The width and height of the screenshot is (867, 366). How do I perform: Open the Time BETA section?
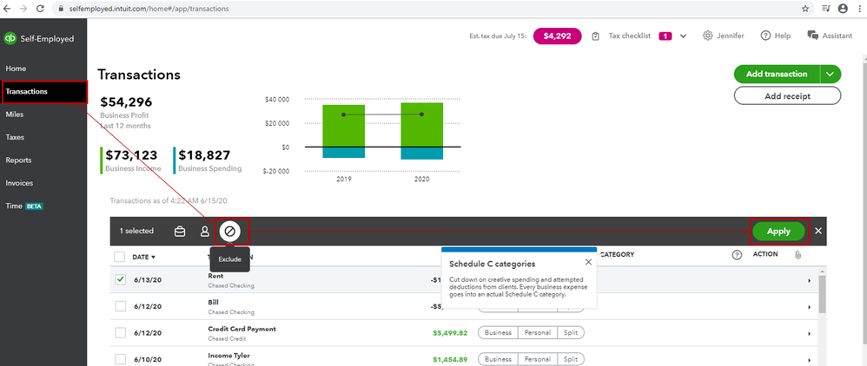(x=23, y=206)
